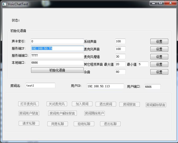Click the 杂音 value field showing 80

pos(120,72)
